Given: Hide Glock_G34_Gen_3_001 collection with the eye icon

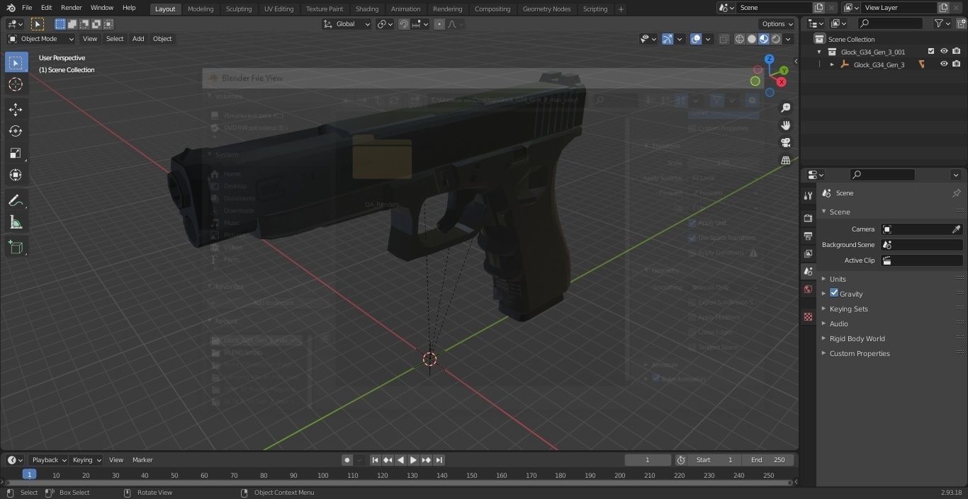Looking at the screenshot, I should pos(944,52).
